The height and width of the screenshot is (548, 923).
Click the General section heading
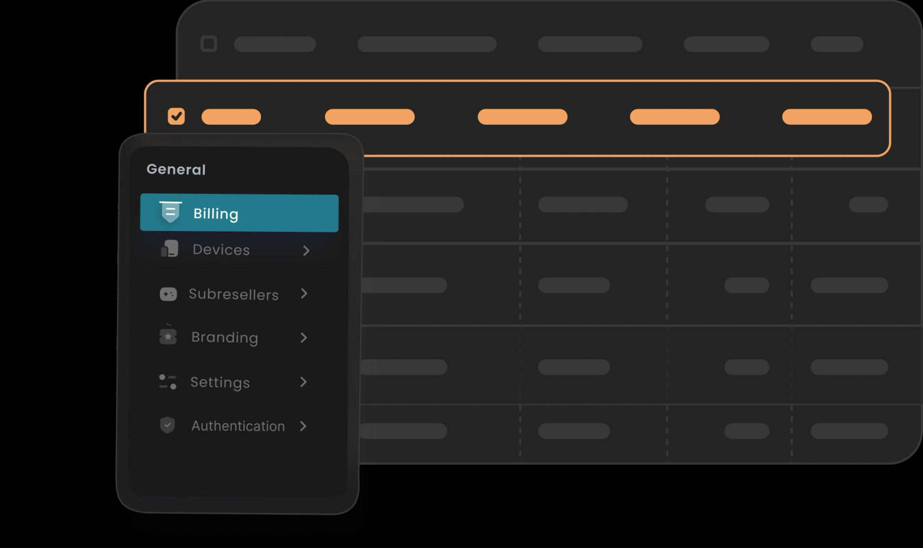click(x=176, y=169)
